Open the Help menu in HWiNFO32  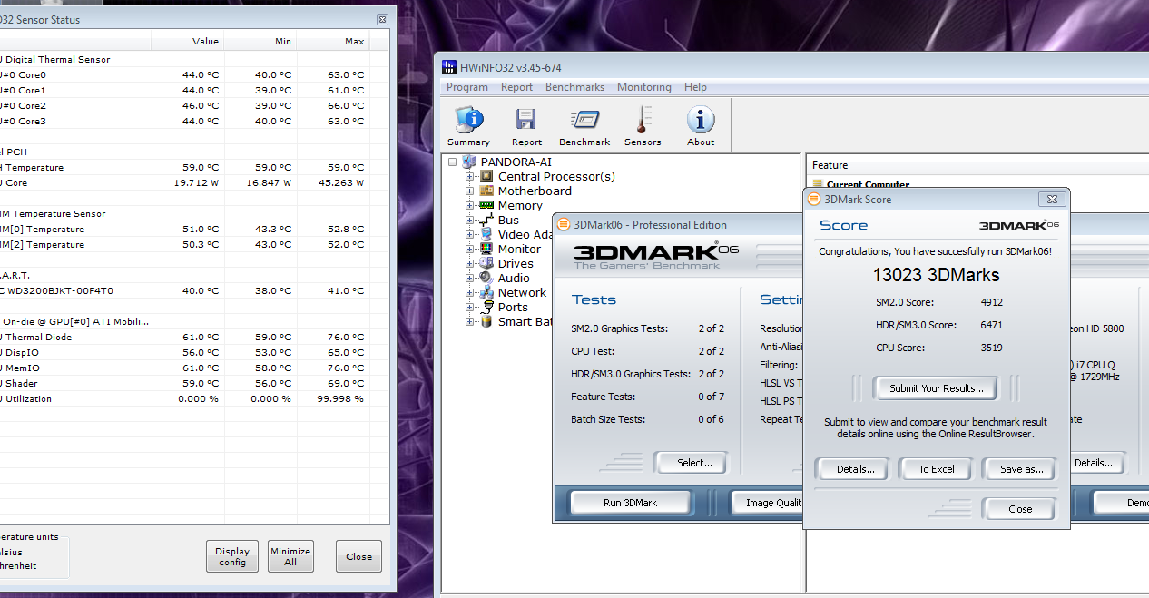(x=695, y=87)
